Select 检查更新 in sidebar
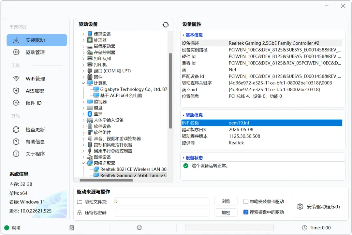Viewport: 352px width, 235px height. (37, 130)
